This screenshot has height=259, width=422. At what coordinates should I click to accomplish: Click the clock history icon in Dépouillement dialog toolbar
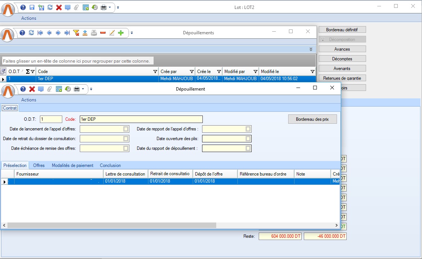point(68,89)
